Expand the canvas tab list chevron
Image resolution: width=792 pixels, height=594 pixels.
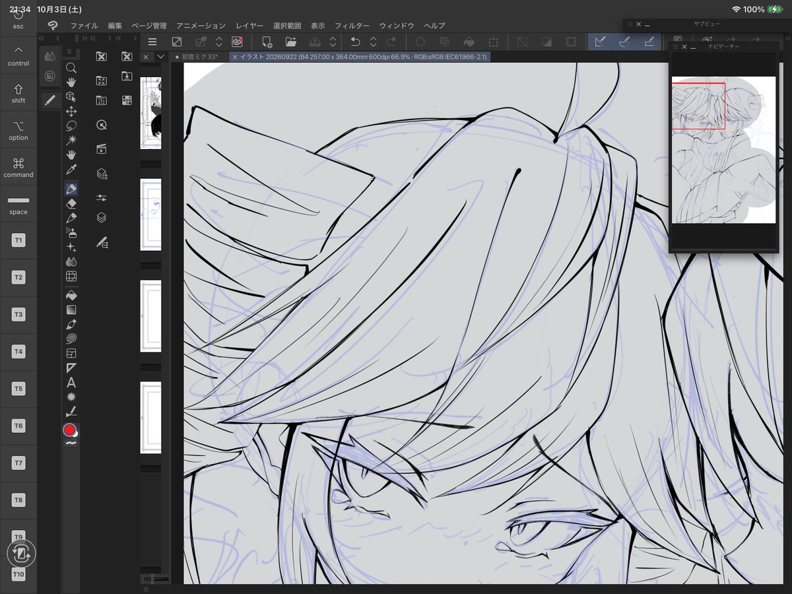click(x=160, y=57)
